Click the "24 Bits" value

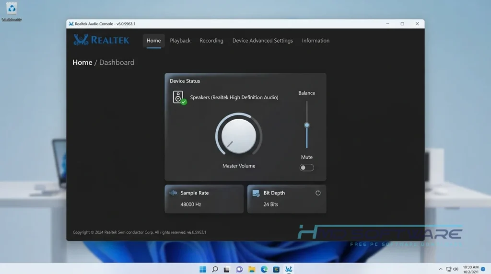coord(270,204)
